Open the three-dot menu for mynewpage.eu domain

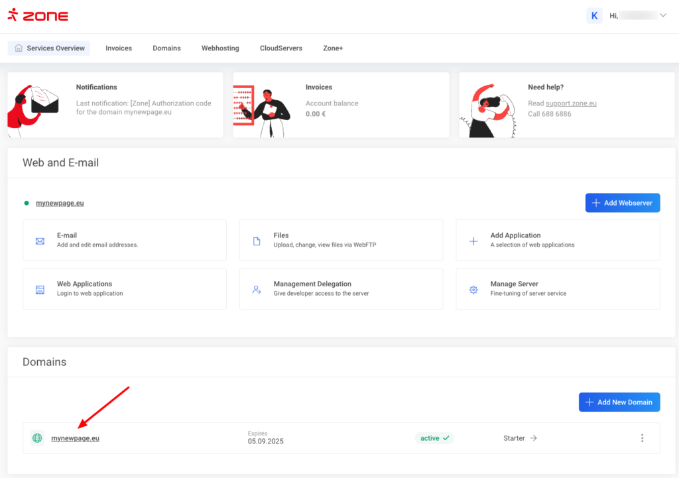point(642,438)
